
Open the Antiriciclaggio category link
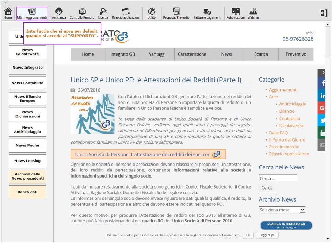[293, 104]
